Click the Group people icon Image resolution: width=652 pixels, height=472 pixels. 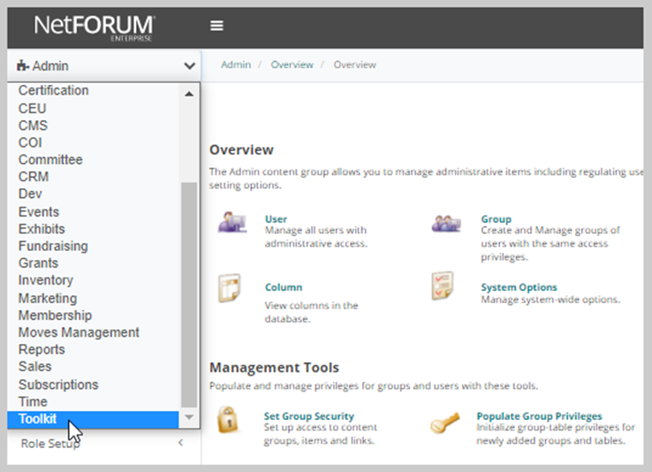coord(446,224)
